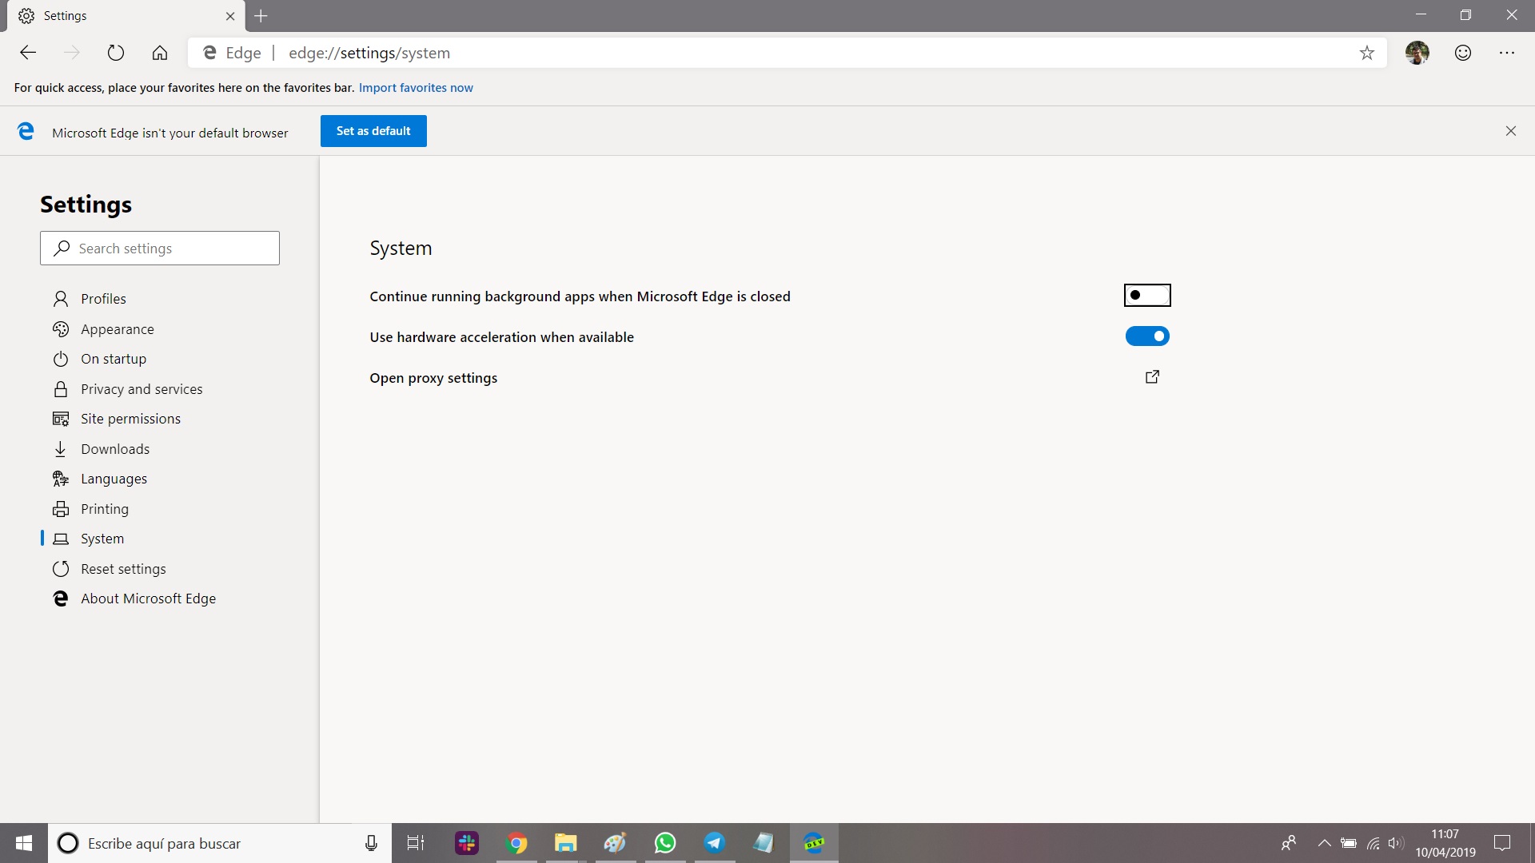Click the Search settings field
Image resolution: width=1535 pixels, height=863 pixels.
click(x=160, y=249)
